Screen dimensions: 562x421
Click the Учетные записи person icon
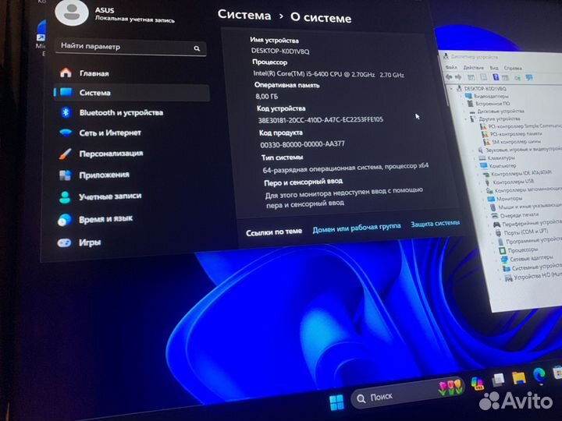pos(65,196)
